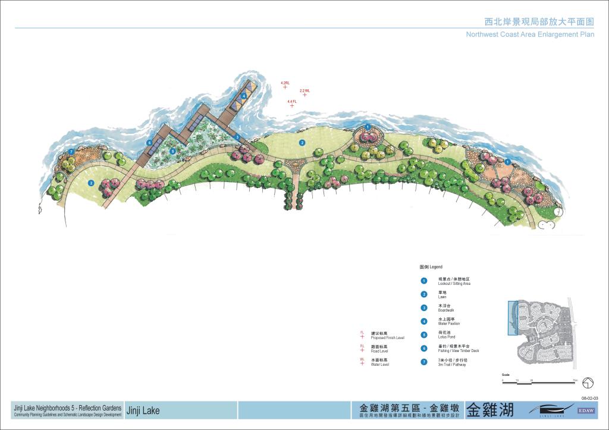Click marker 5 in the lotus pond

coord(173,151)
